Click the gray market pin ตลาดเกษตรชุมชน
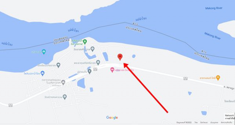The width and height of the screenshot is (235, 125). (63, 82)
